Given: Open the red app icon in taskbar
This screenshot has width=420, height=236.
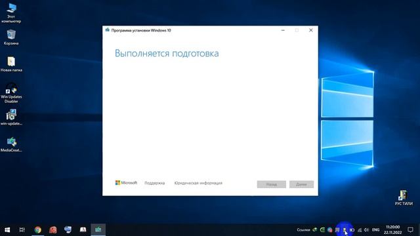Looking at the screenshot, I should pyautogui.click(x=53, y=229).
